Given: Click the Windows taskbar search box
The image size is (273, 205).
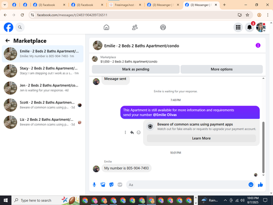Looking at the screenshot, I should click(45, 200).
